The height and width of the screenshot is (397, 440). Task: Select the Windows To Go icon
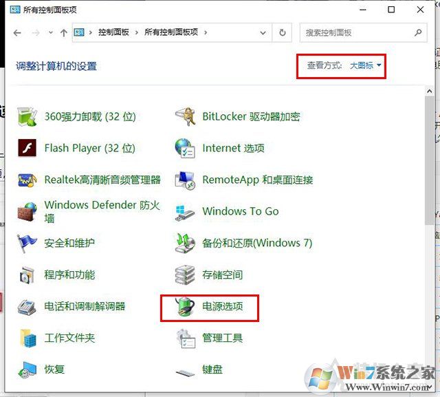tap(185, 212)
